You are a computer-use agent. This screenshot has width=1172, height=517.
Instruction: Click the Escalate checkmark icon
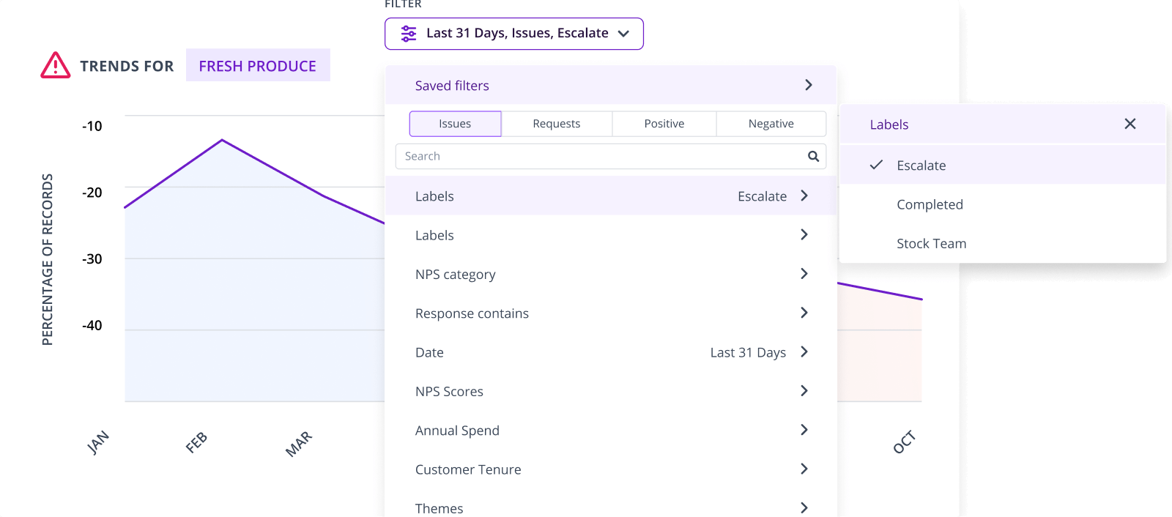(876, 165)
